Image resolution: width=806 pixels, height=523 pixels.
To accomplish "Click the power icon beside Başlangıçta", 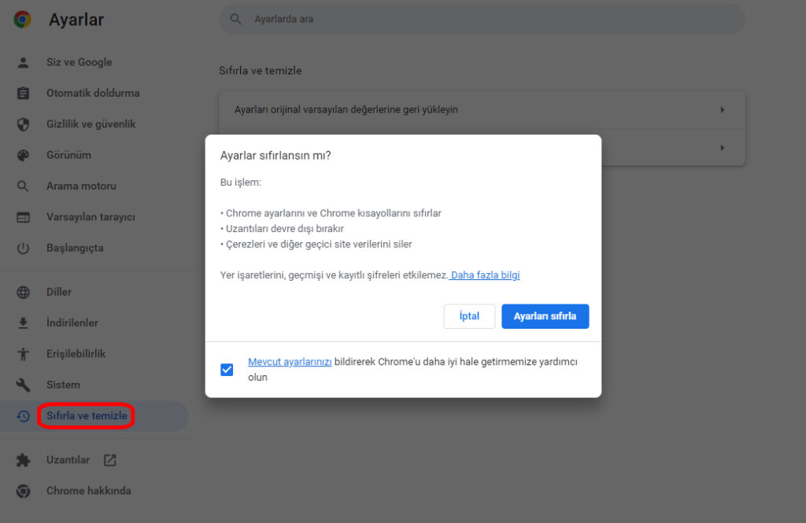I will point(23,249).
